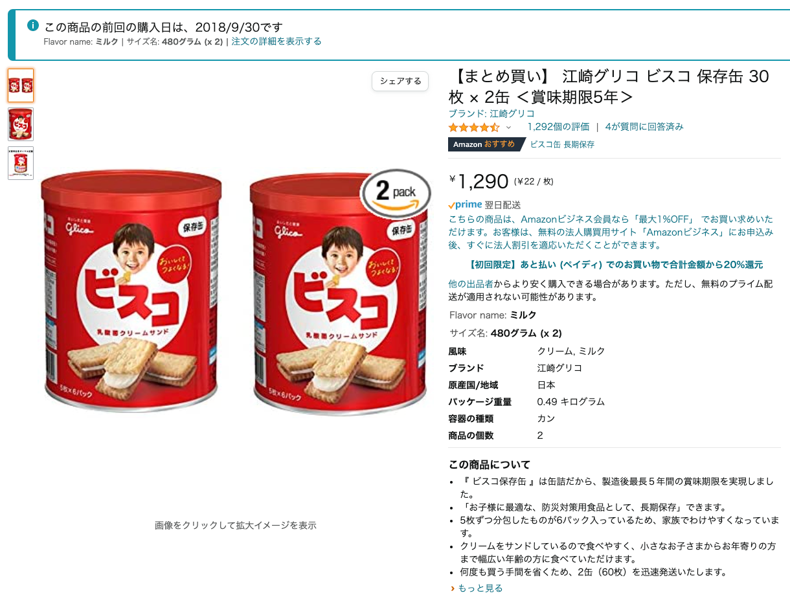Click the prime logo badge
Screen dimensions: 790x602
(x=465, y=205)
